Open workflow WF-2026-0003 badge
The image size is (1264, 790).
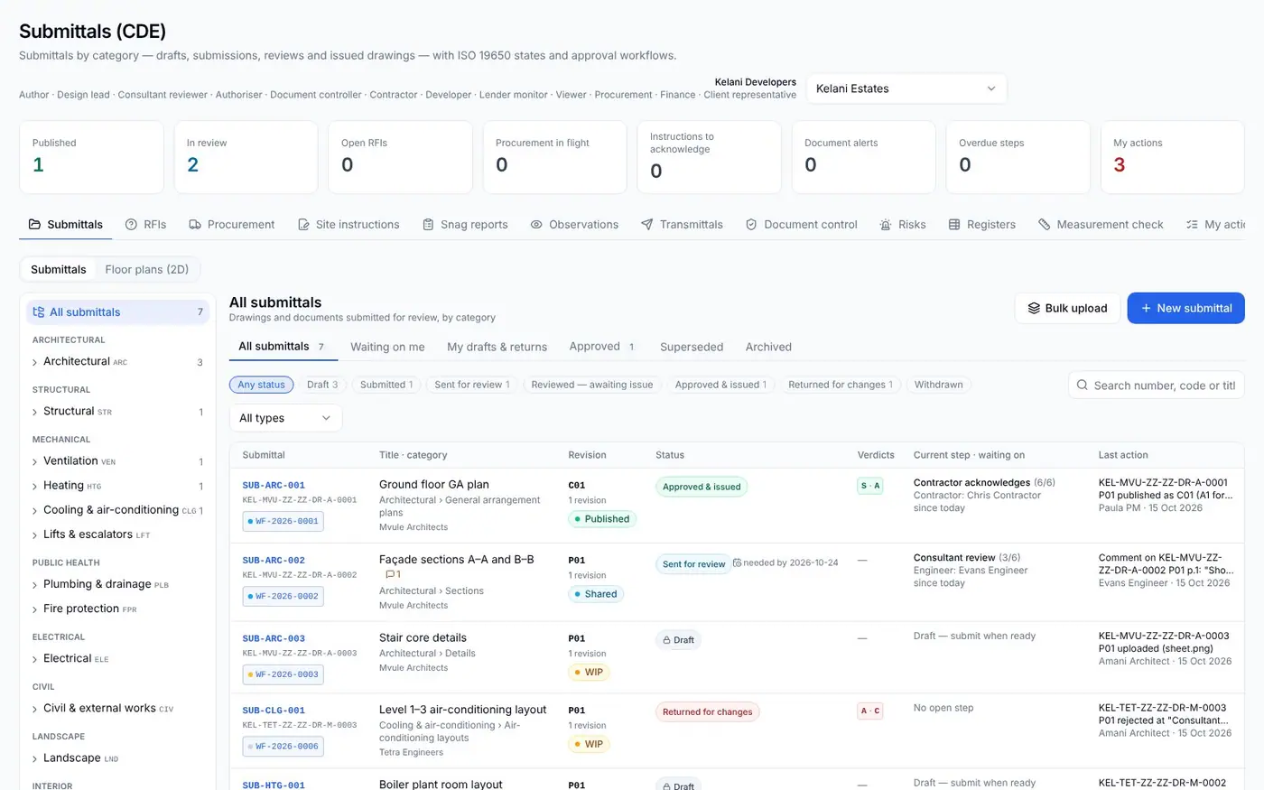(283, 674)
